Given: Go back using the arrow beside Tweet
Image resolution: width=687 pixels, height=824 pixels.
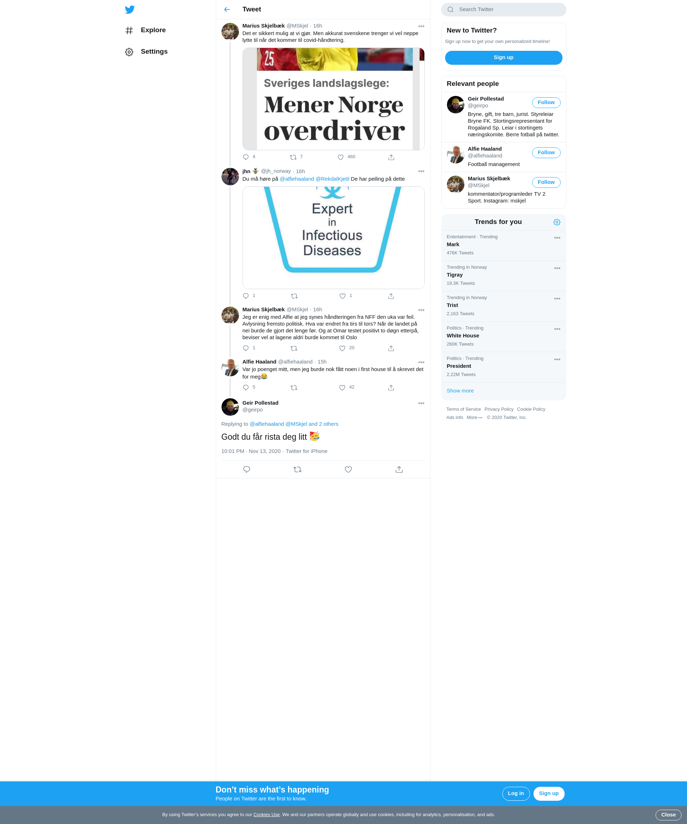Looking at the screenshot, I should [x=227, y=9].
